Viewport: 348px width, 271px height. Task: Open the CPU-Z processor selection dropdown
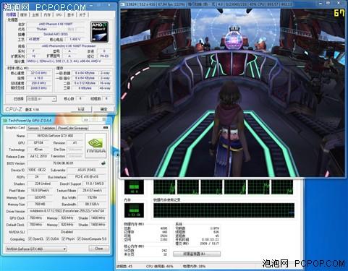(x=41, y=99)
